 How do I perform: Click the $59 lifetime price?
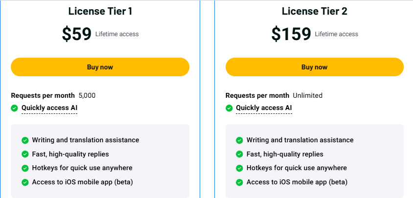click(x=77, y=34)
